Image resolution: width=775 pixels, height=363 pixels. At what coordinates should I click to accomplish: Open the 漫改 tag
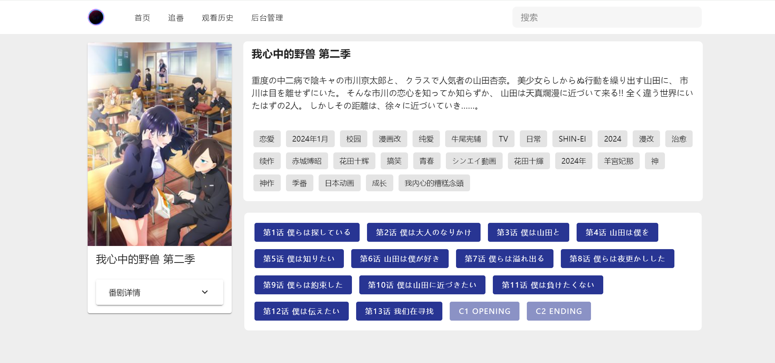646,139
